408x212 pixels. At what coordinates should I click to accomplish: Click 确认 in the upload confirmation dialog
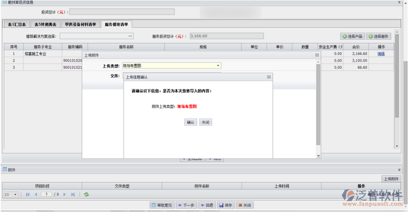pos(191,123)
